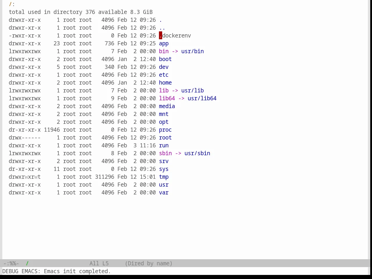Open the boot directory
This screenshot has height=279, width=372.
pos(165,59)
